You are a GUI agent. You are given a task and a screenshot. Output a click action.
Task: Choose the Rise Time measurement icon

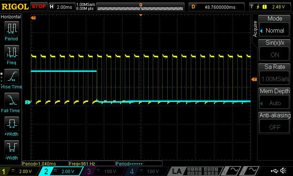[11, 77]
